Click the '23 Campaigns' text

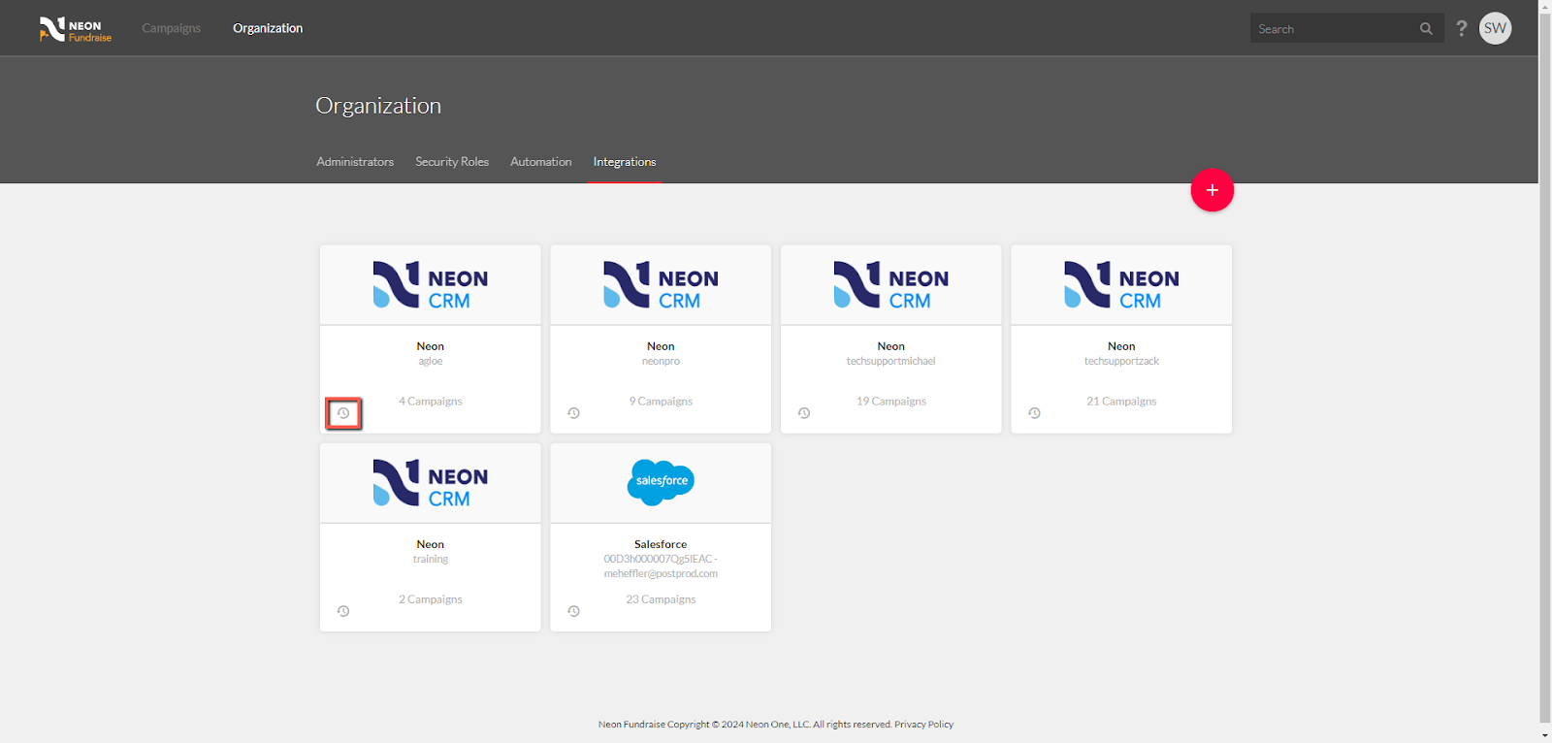[661, 599]
